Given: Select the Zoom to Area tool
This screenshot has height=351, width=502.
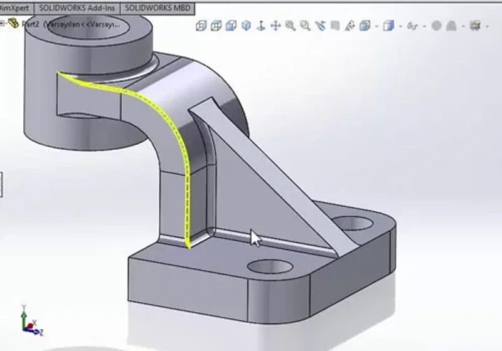Looking at the screenshot, I should (x=305, y=26).
